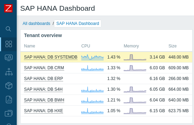
Task: Select the 1.43 % CPU value
Action: tap(114, 57)
